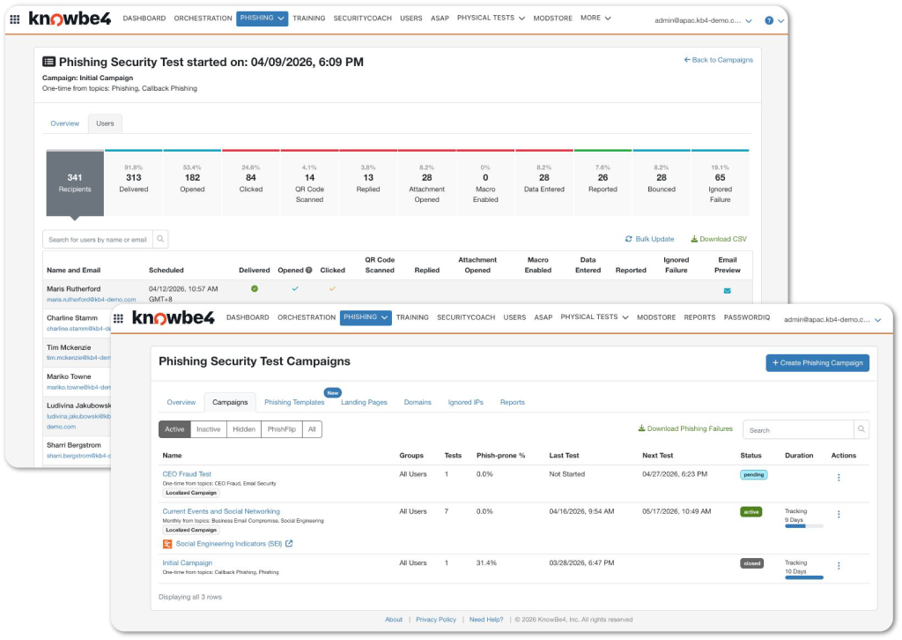
Task: Expand the chevron next to the help icon
Action: tap(780, 21)
